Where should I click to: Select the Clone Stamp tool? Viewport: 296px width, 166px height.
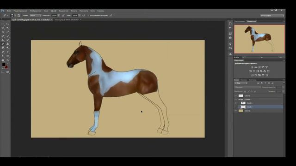pos(3,40)
